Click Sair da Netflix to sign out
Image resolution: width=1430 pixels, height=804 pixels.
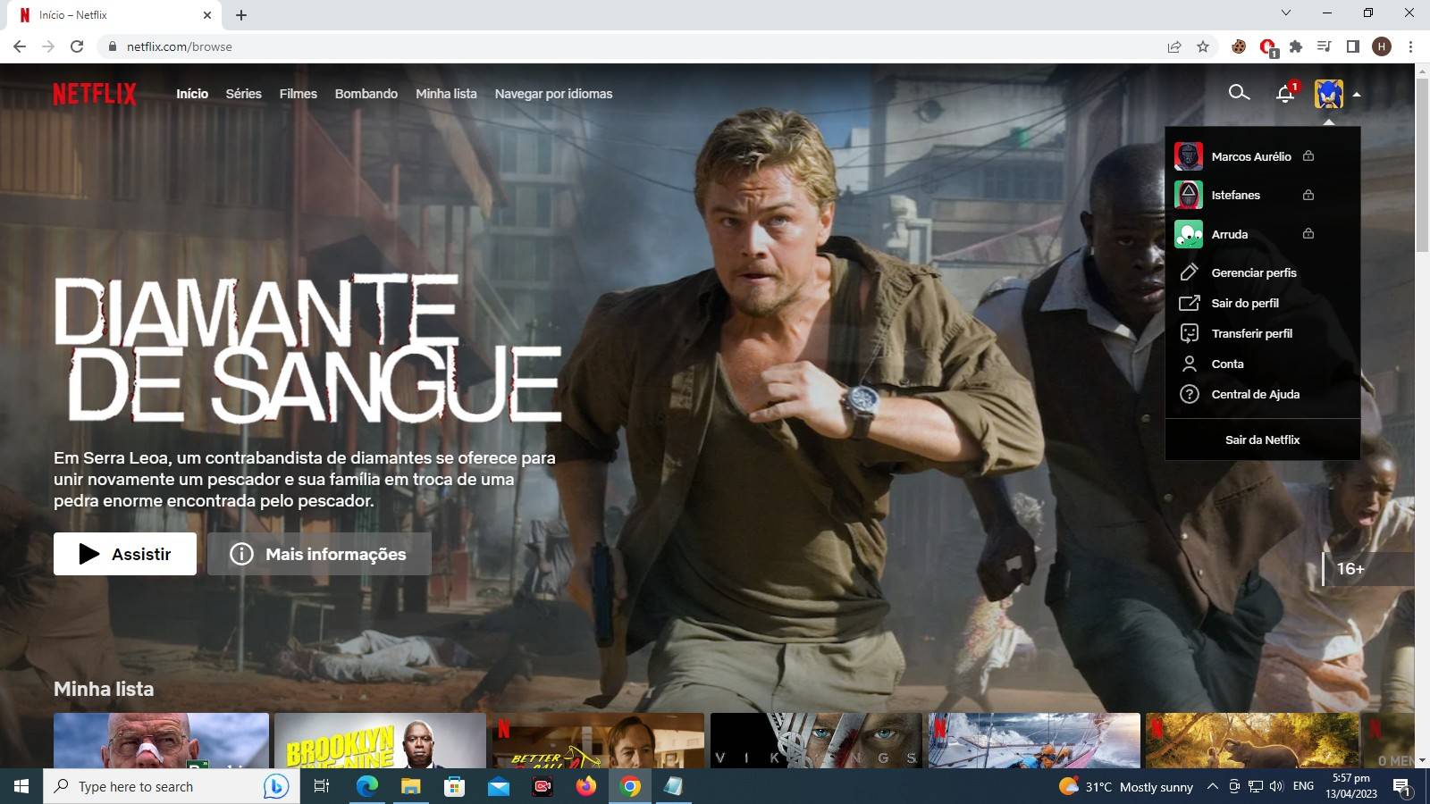(1262, 440)
